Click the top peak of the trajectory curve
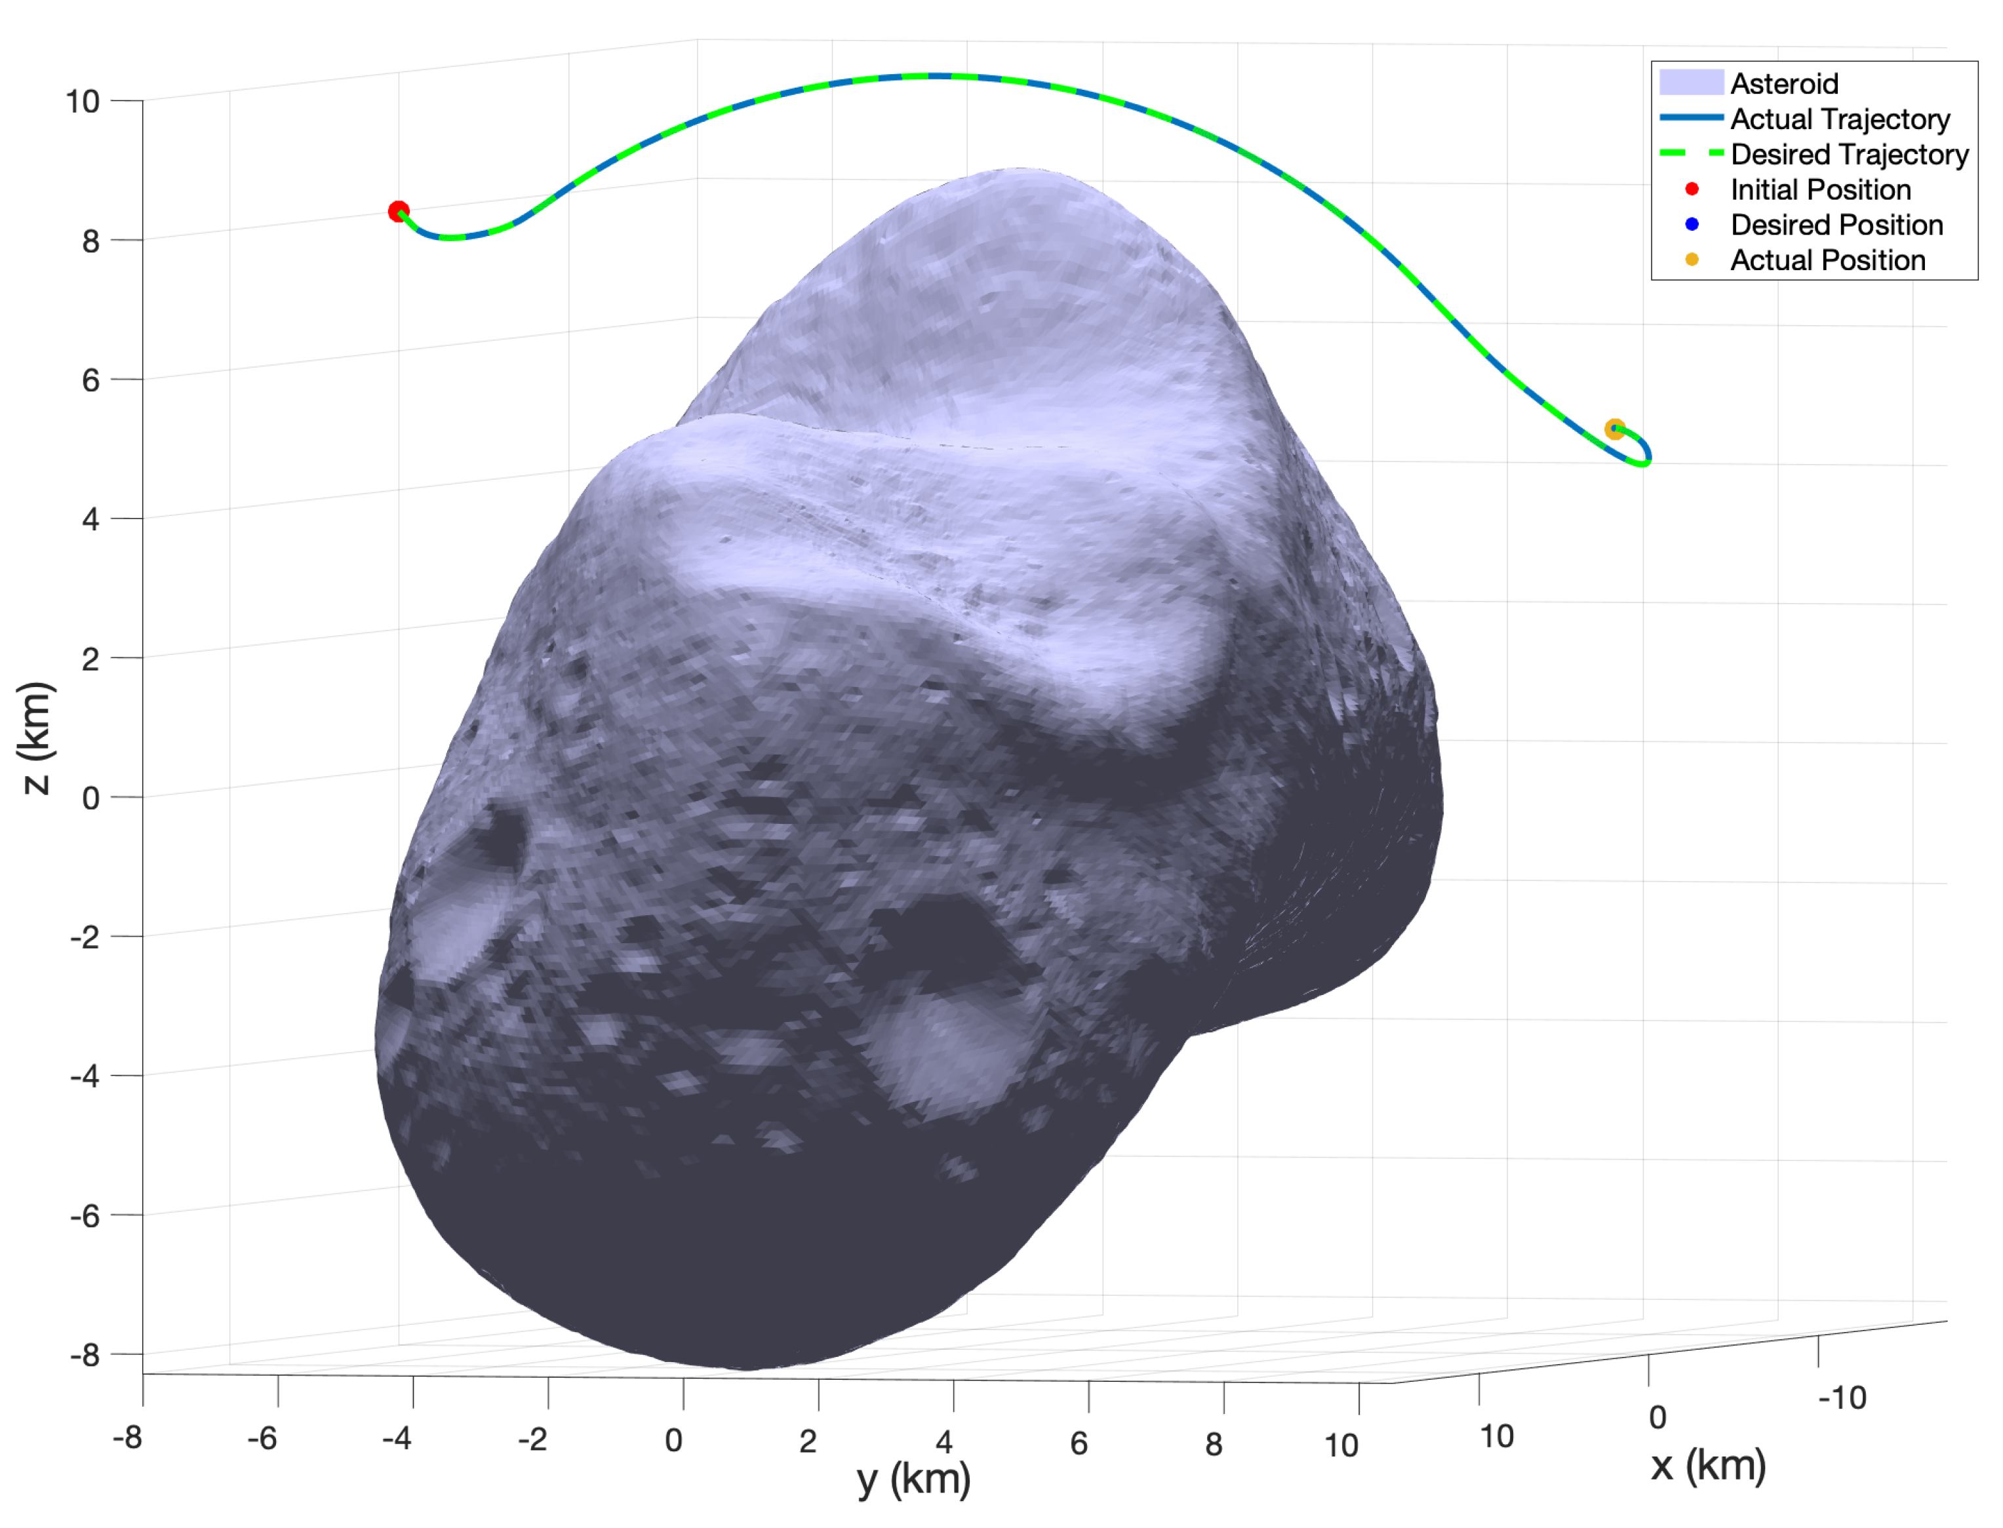The height and width of the screenshot is (1528, 2003). point(937,77)
